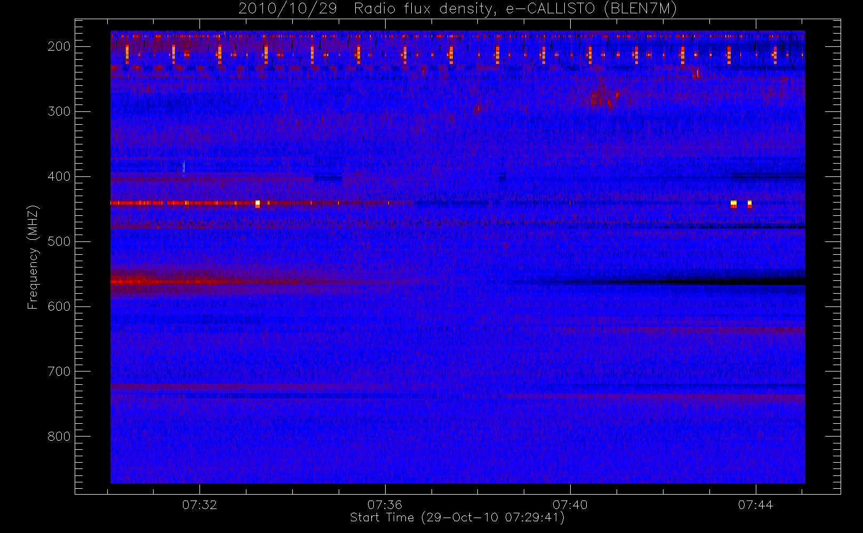Select the 200 frequency tick label
This screenshot has width=863, height=533.
click(59, 46)
